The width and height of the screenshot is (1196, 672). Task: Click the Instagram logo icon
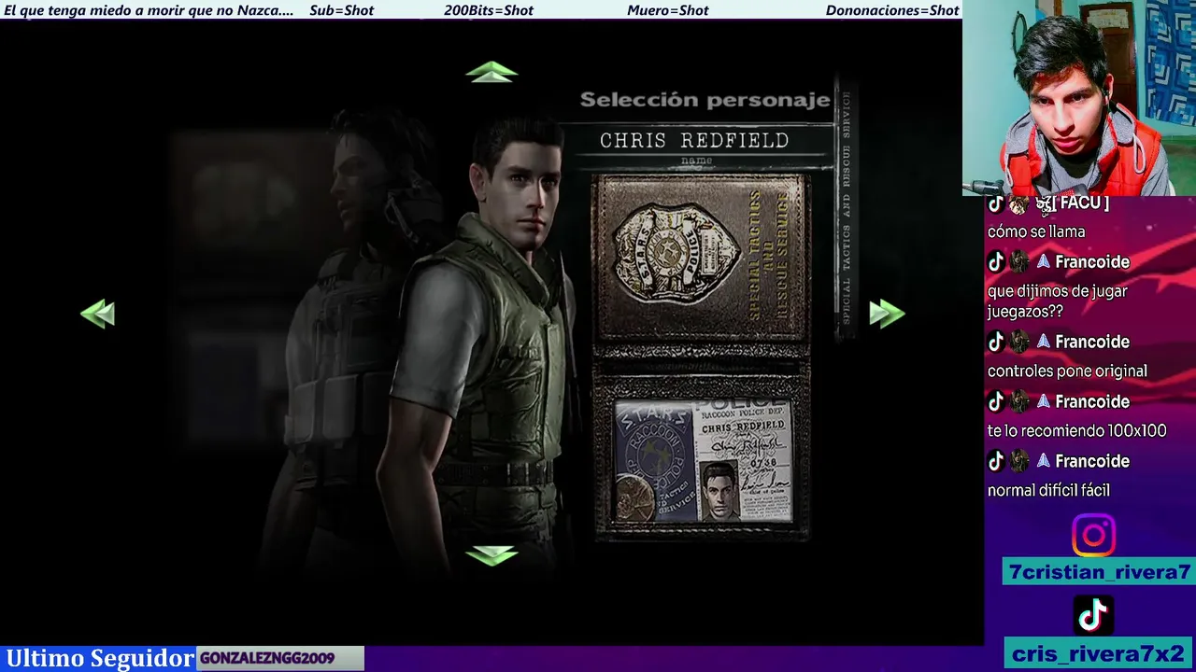(1093, 536)
